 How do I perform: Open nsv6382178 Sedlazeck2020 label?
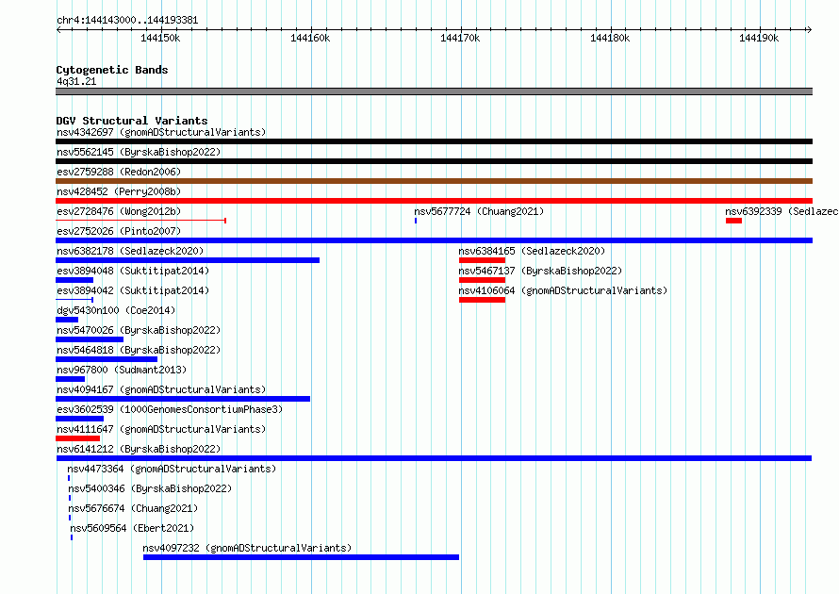[x=130, y=251]
